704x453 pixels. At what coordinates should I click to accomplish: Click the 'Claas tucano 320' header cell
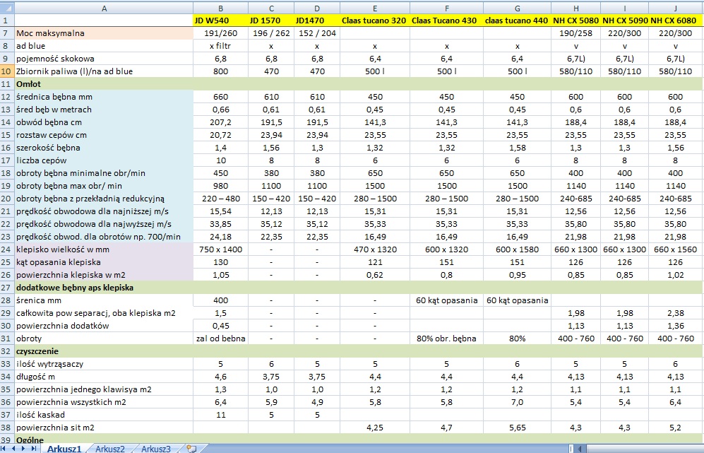[x=375, y=20]
